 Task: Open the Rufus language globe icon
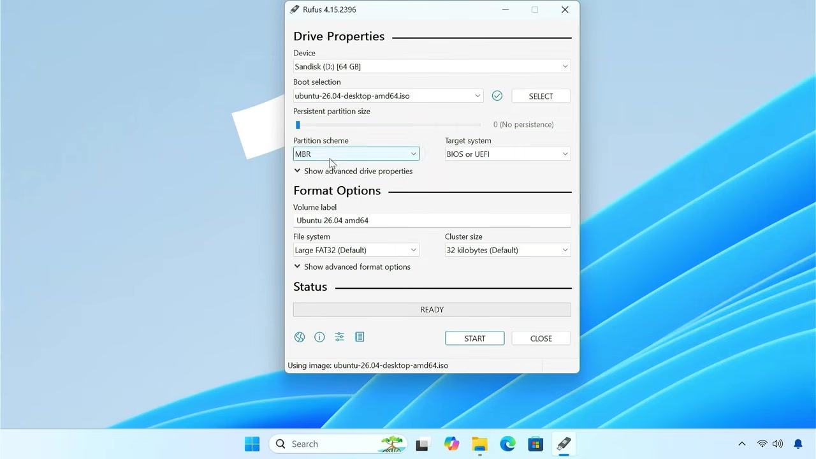pyautogui.click(x=300, y=337)
